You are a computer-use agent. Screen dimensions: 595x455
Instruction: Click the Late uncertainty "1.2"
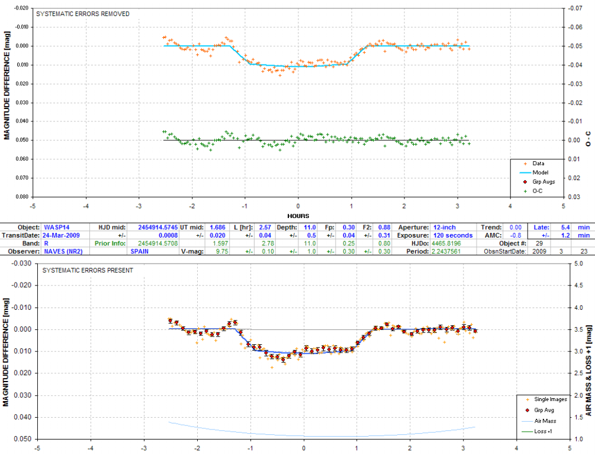[565, 235]
